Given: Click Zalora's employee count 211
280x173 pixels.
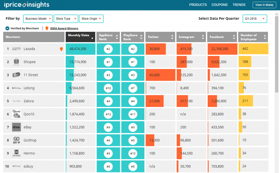Looking at the screenshot, I should click(x=245, y=101).
